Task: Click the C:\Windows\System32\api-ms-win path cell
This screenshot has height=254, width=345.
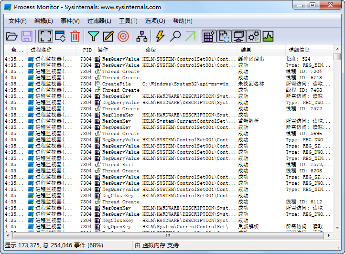Action: 189,84
